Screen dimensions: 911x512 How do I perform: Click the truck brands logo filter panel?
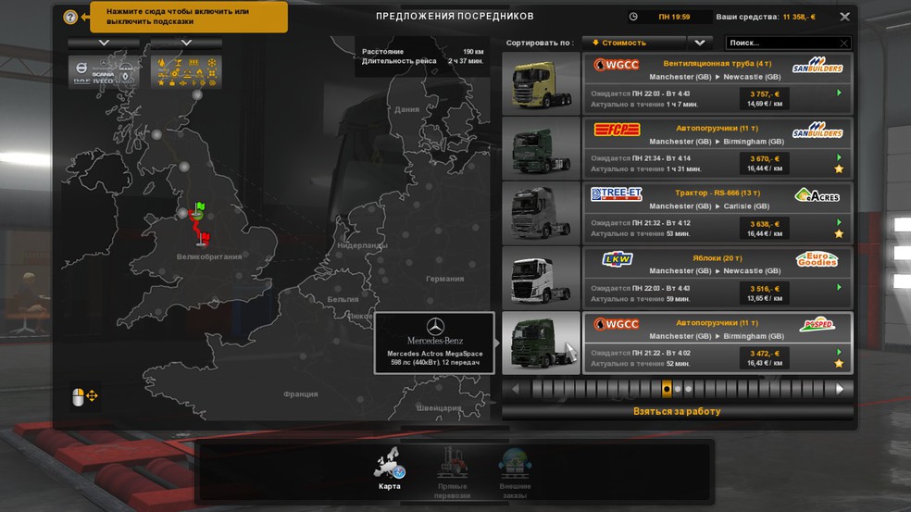click(105, 72)
